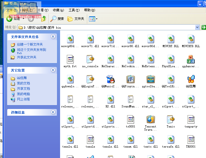Viewport: 206px width, 158px height.
Task: Select the Tencent Traveler browser icon
Action: (150, 119)
